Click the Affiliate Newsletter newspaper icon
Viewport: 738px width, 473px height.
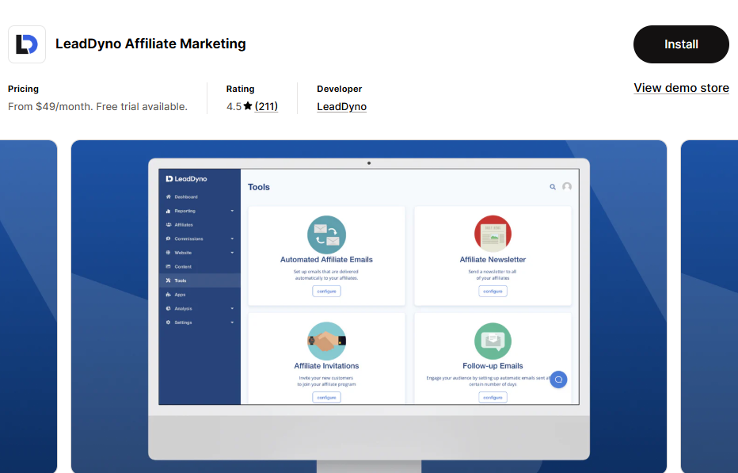[x=493, y=234]
